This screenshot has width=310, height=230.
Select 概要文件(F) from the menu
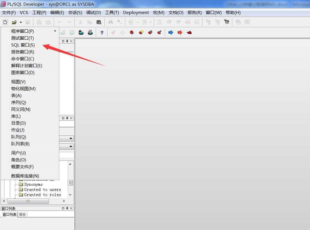coord(30,167)
